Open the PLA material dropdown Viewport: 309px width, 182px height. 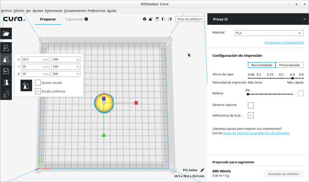click(x=269, y=33)
